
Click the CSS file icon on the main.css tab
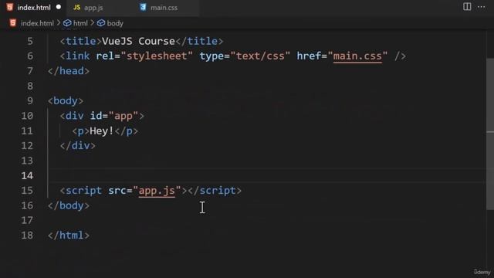(x=143, y=7)
